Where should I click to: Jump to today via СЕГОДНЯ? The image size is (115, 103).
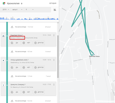tap(53, 3)
